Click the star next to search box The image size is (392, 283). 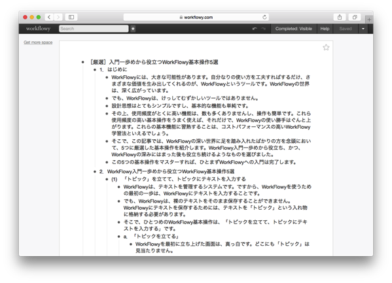point(133,29)
